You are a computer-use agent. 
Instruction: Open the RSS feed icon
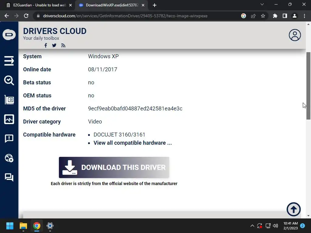[63, 46]
